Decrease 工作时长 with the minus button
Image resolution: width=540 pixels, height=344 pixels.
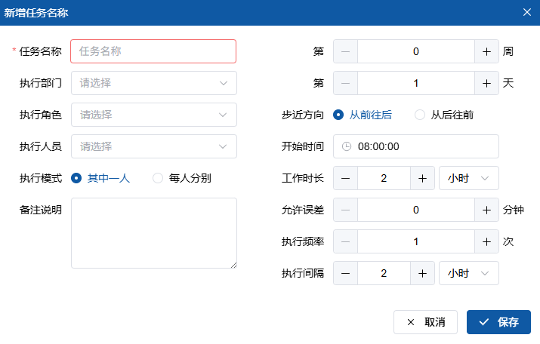coord(345,178)
